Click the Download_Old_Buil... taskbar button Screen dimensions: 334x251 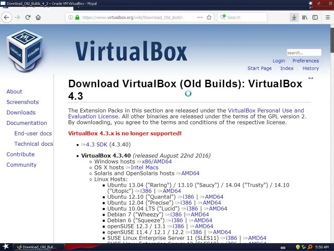(x=39, y=247)
